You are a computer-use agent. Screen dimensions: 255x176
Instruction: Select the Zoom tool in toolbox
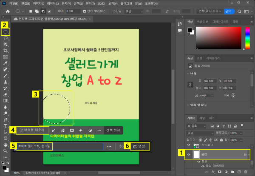pos(6,150)
